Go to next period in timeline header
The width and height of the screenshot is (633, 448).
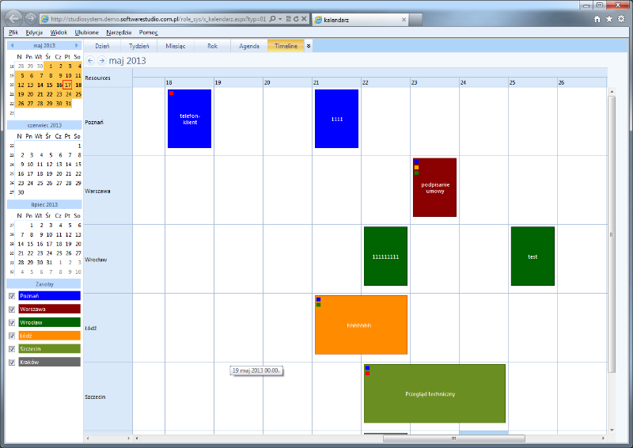(x=102, y=61)
